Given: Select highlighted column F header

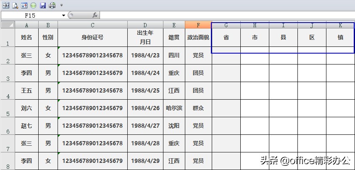Looking at the screenshot, I should coord(198,25).
